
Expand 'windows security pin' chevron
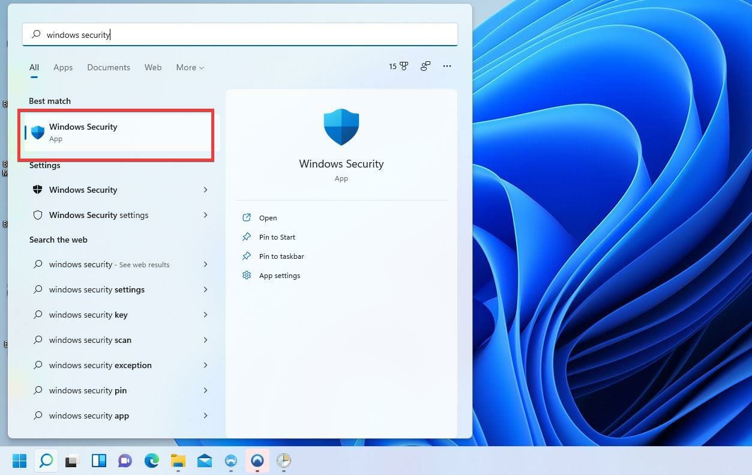(205, 390)
